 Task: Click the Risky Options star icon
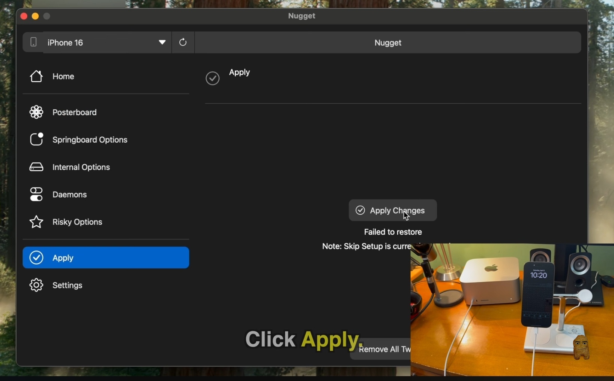36,222
